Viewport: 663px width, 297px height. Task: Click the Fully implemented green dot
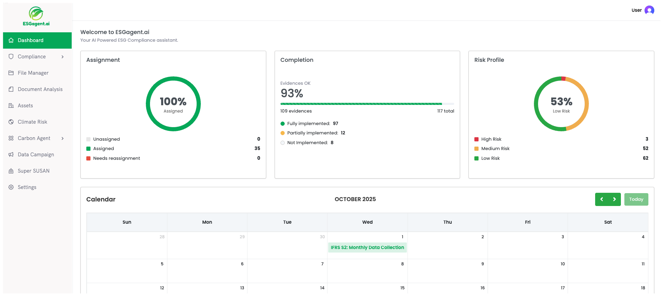tap(283, 124)
